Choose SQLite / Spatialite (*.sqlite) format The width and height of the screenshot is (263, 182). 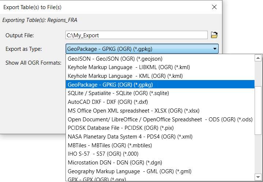[x=160, y=93]
